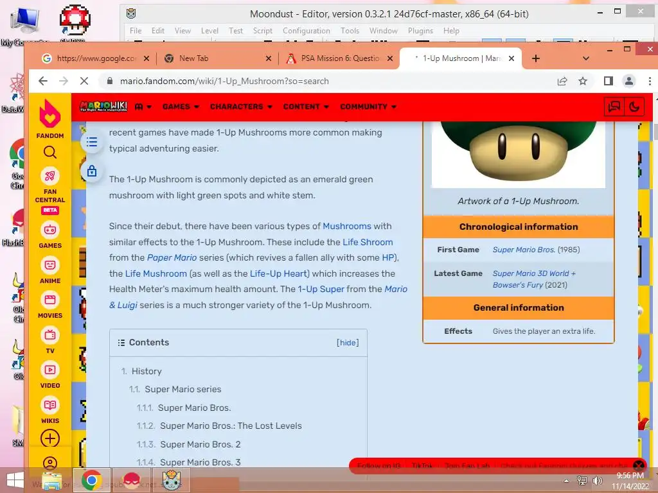658x493 pixels.
Task: Hide the Contents table via [hide]
Action: point(348,343)
